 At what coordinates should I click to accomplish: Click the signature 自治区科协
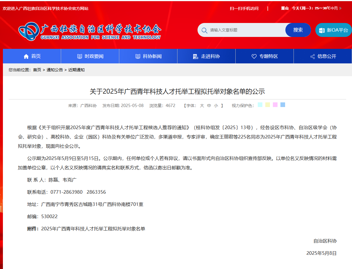tap(325, 241)
